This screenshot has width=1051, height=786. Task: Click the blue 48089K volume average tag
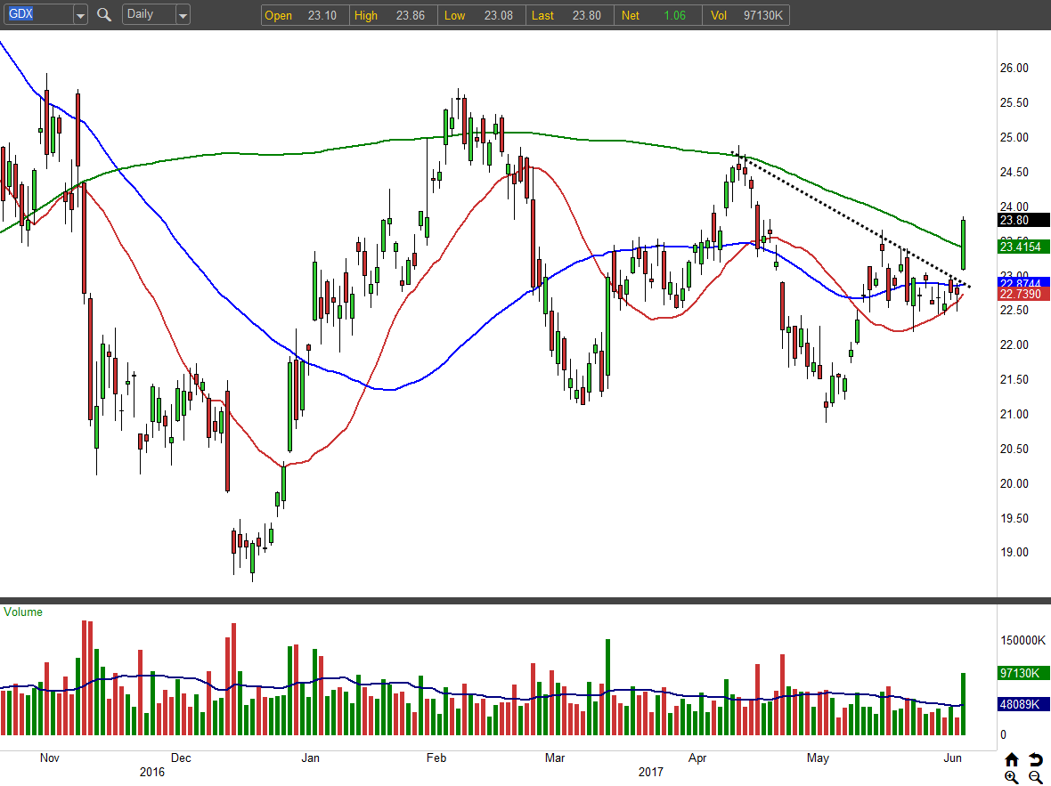tap(1023, 704)
